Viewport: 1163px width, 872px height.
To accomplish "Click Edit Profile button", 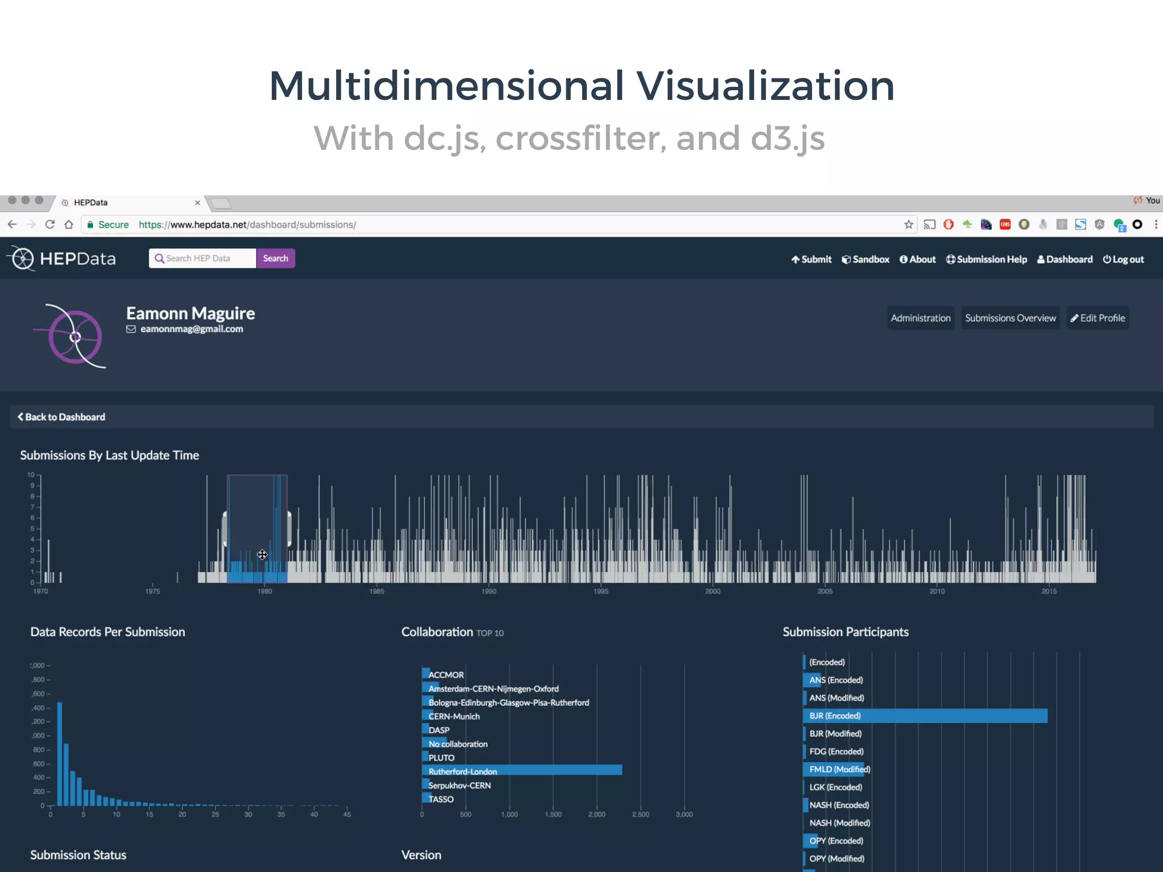I will coord(1098,318).
